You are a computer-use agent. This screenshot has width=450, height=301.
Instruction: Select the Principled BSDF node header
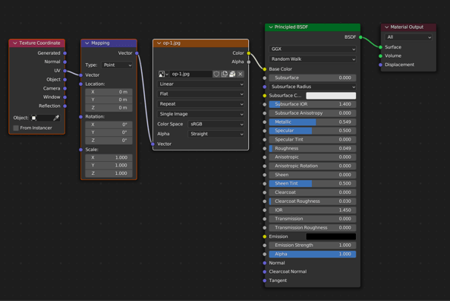click(x=313, y=27)
